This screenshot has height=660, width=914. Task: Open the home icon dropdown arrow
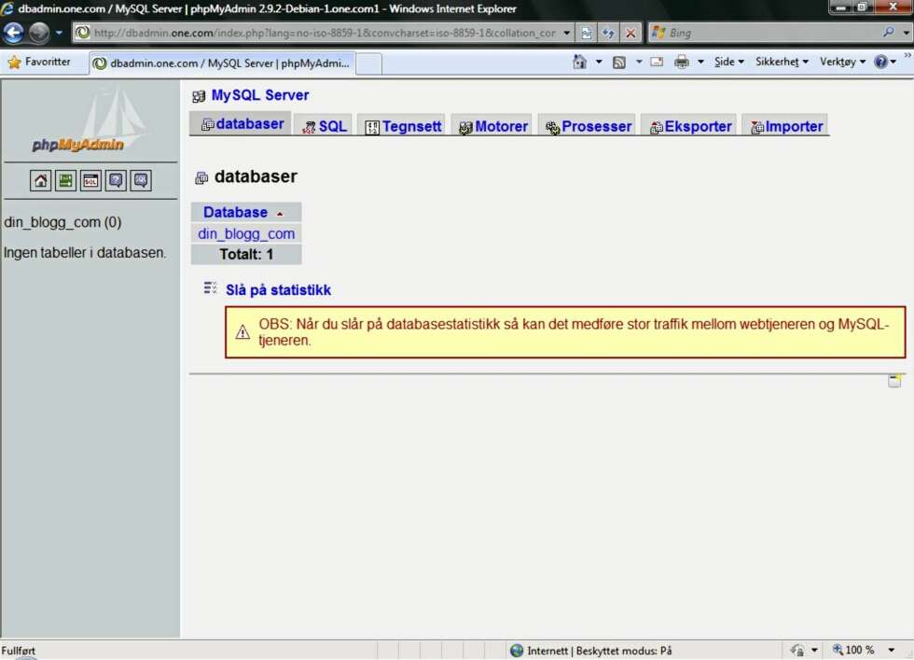[599, 62]
